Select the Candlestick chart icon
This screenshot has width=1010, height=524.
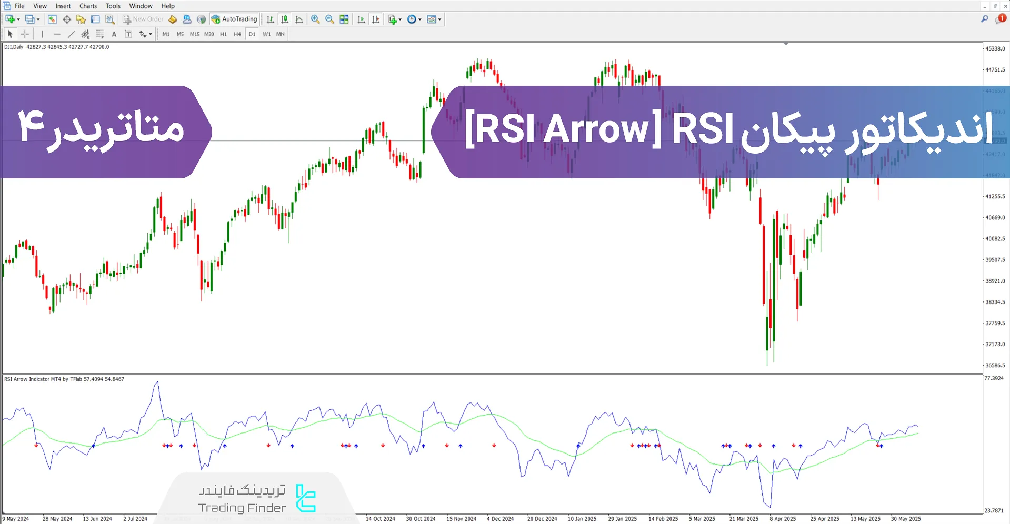click(x=285, y=19)
